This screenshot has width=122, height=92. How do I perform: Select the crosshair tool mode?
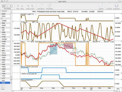tap(4, 6)
